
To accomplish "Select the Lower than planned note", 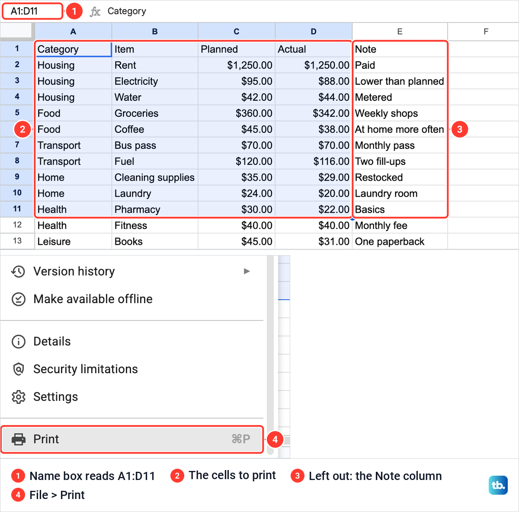I will coord(400,81).
